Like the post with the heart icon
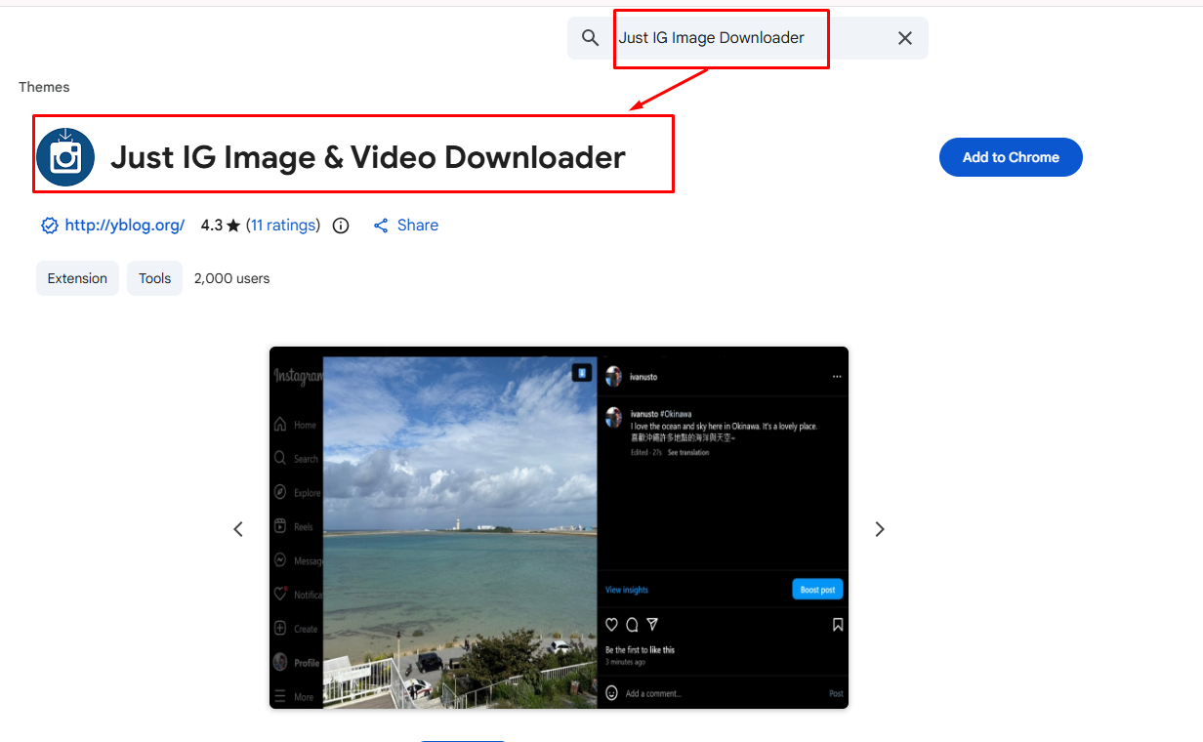This screenshot has height=742, width=1203. (x=611, y=625)
